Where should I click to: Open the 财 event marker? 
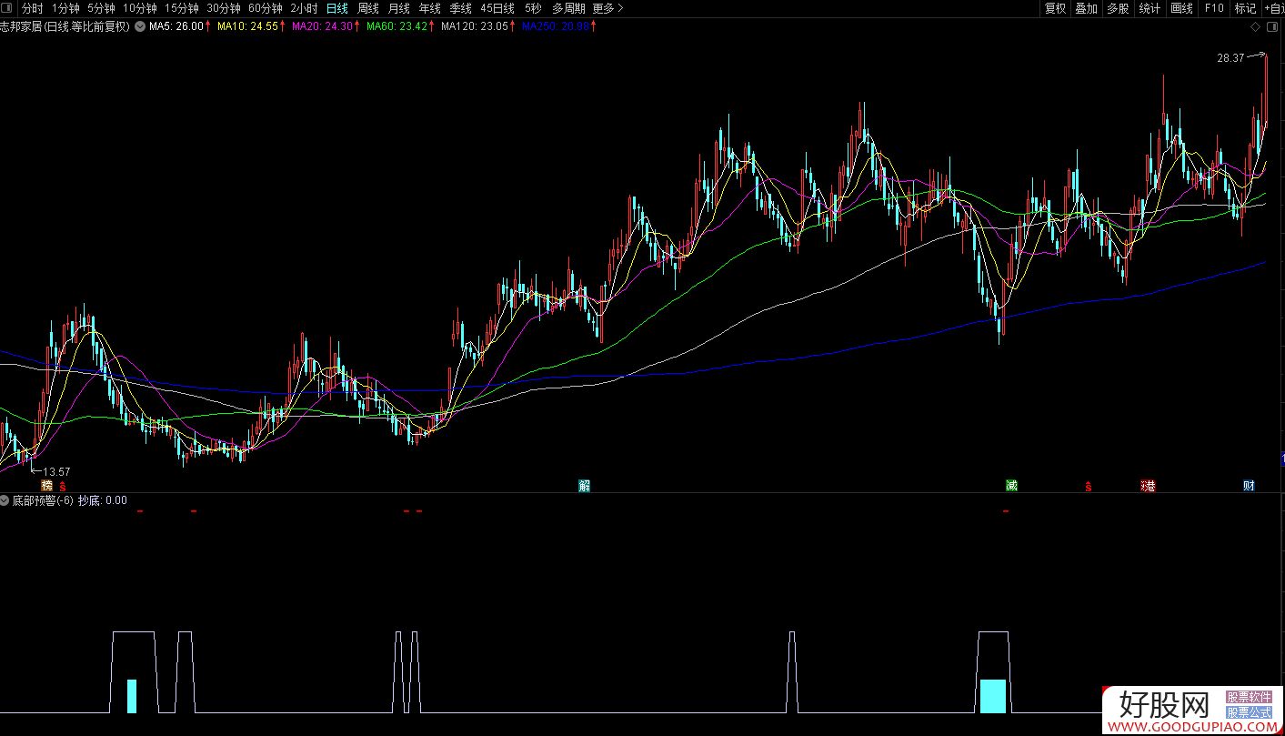(1250, 486)
